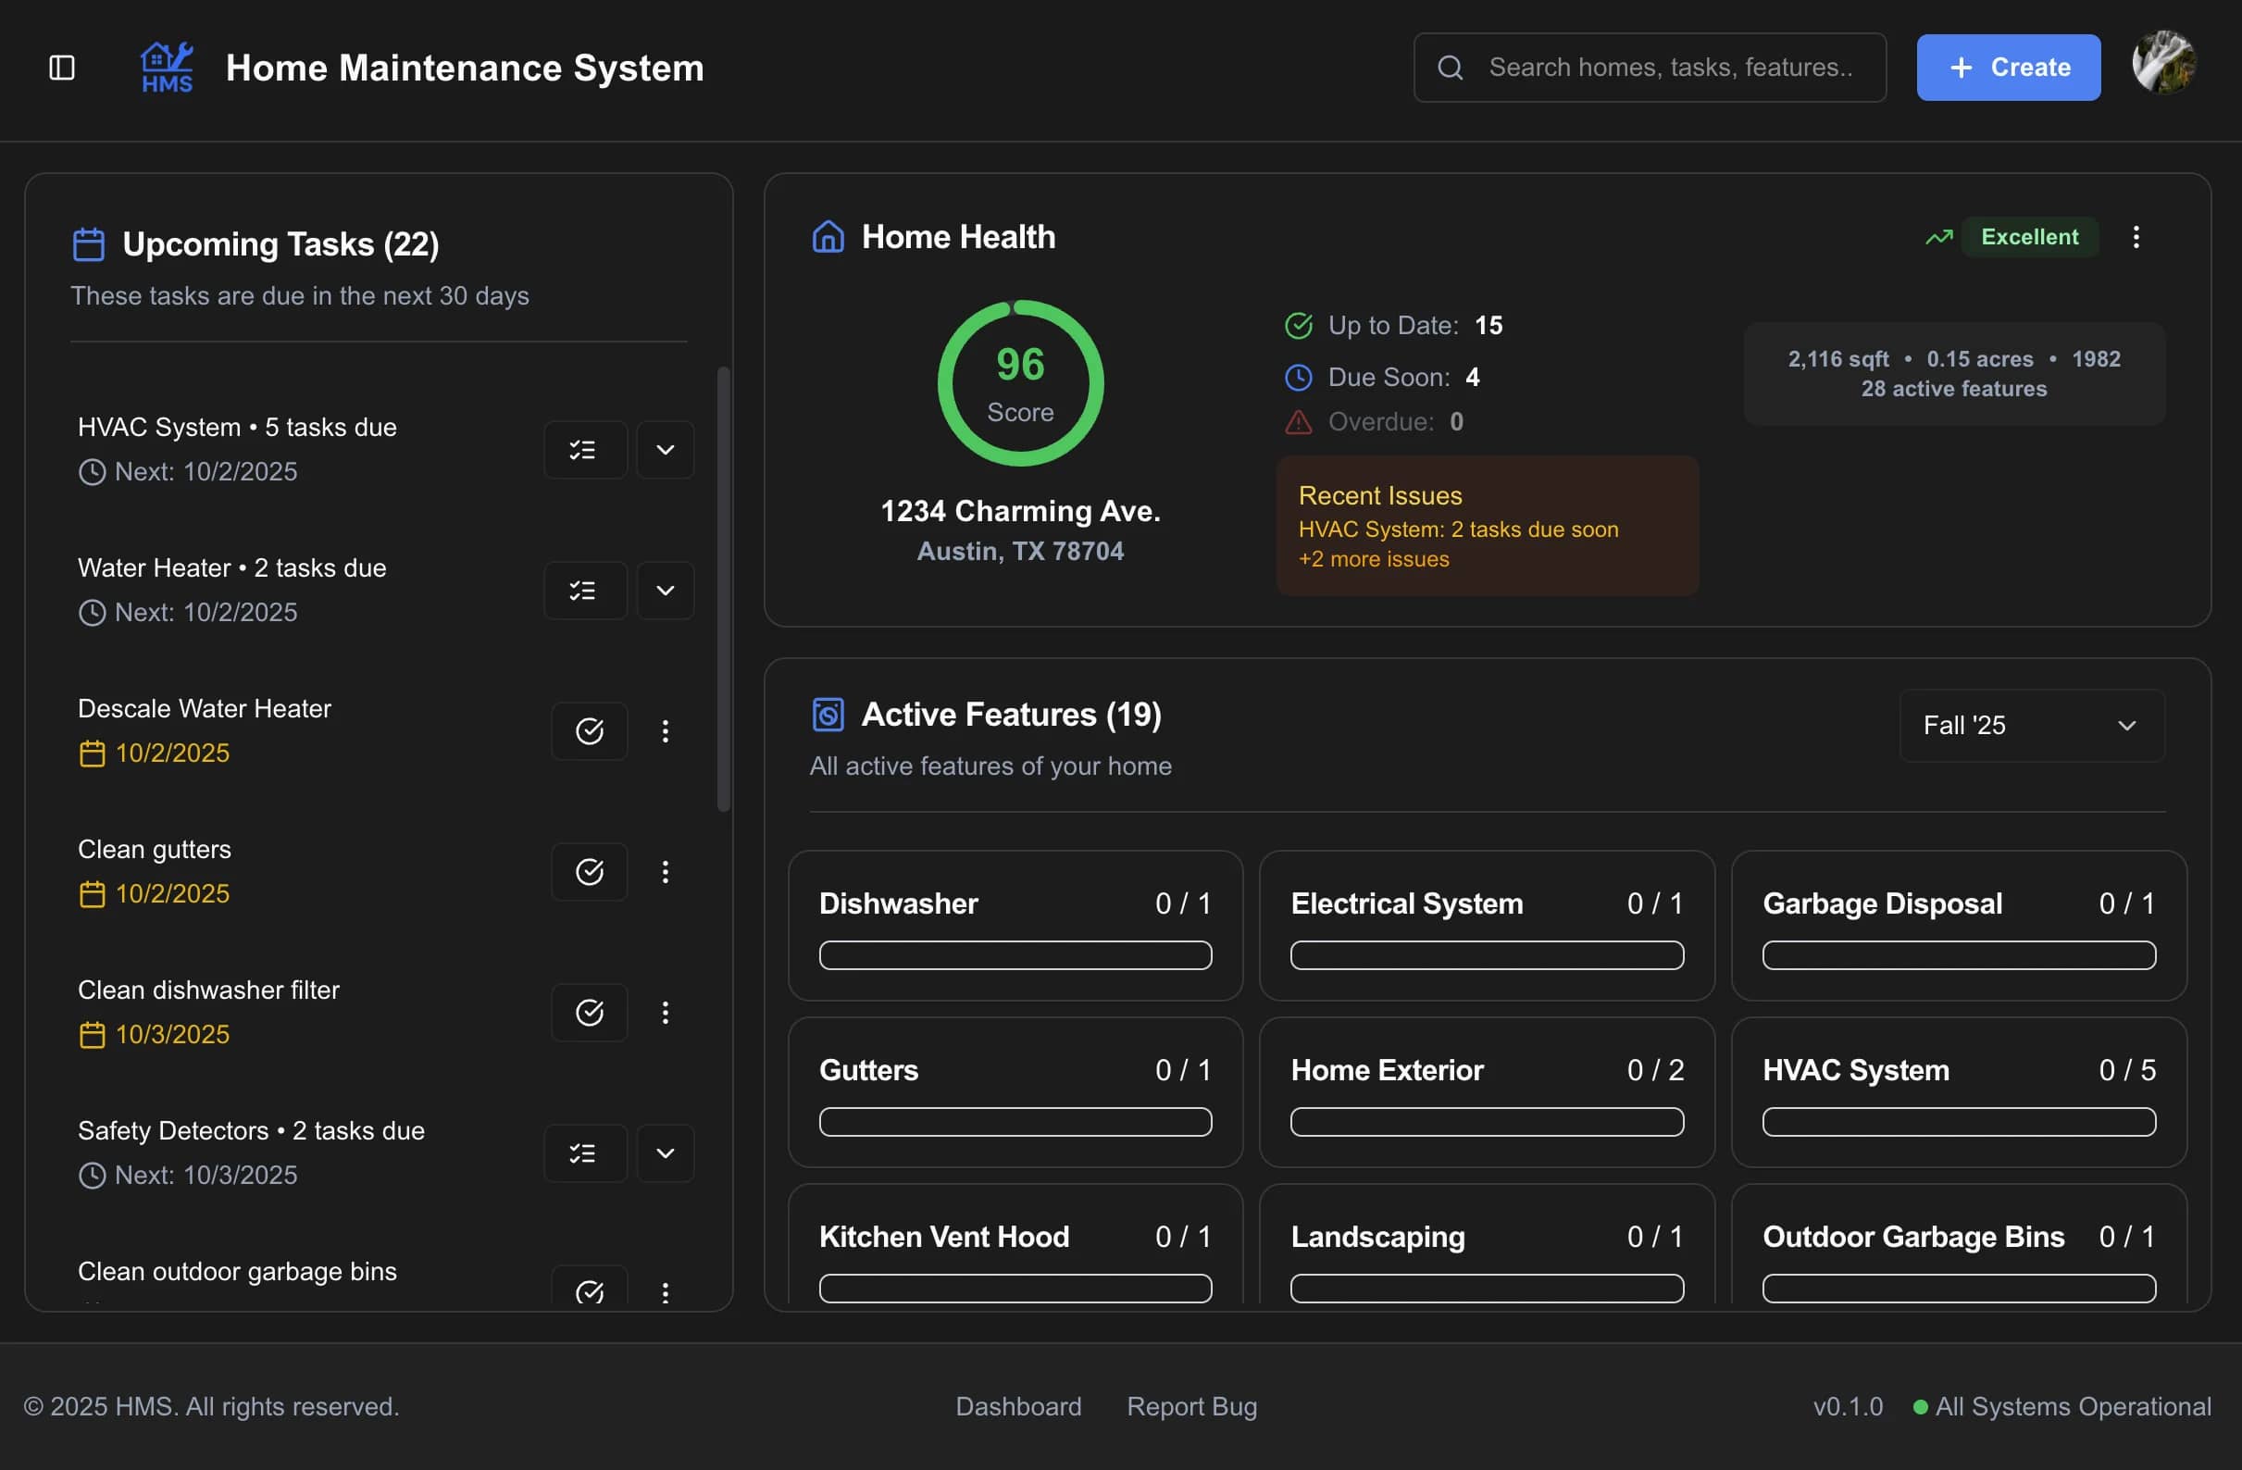The width and height of the screenshot is (2242, 1470).
Task: Open Home Health three-dot menu
Action: [x=2136, y=238]
